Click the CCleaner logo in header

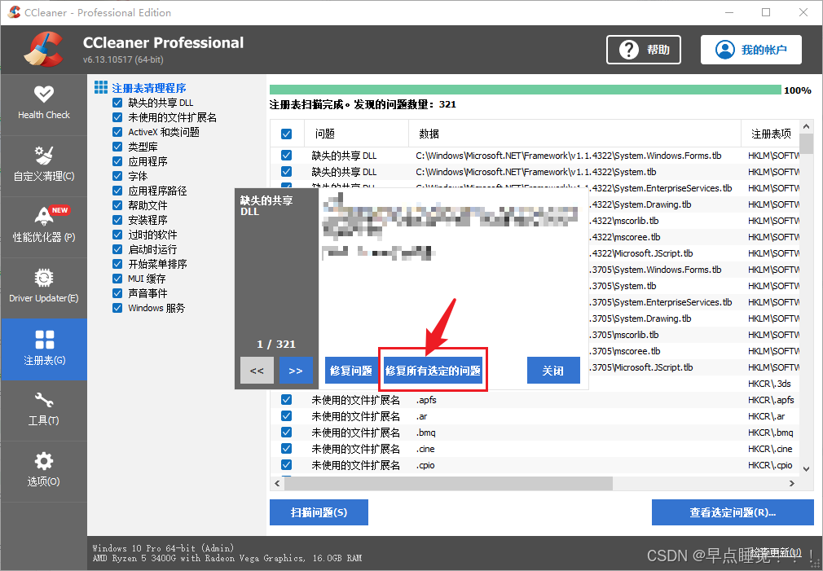43,50
